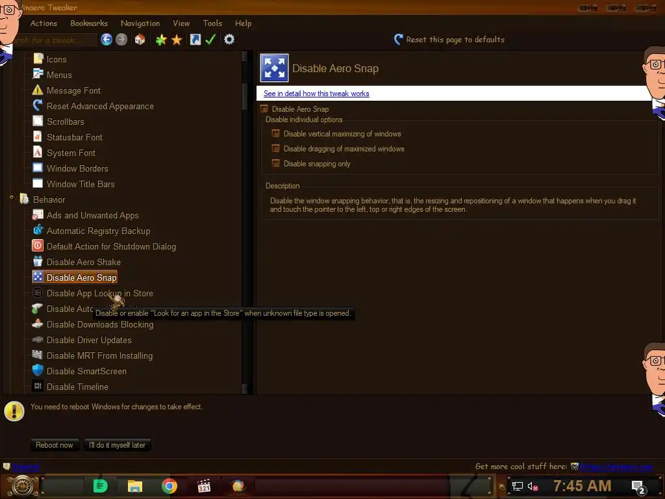Viewport: 665px width, 499px height.
Task: Click the 7:45 AM taskbar clock
Action: coord(582,486)
